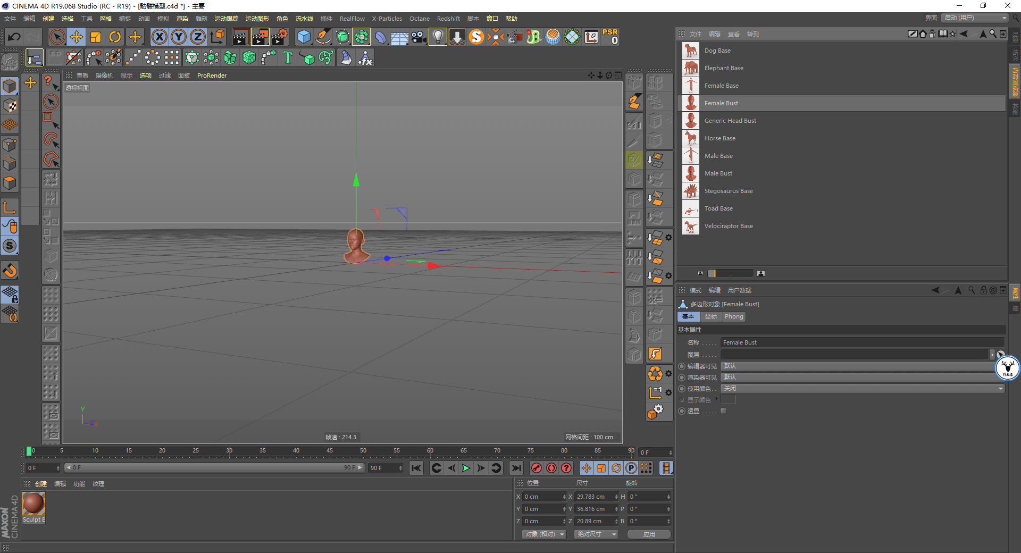Image resolution: width=1021 pixels, height=553 pixels.
Task: Open the 界面 启动 (用户) layout dropdown
Action: 975,18
